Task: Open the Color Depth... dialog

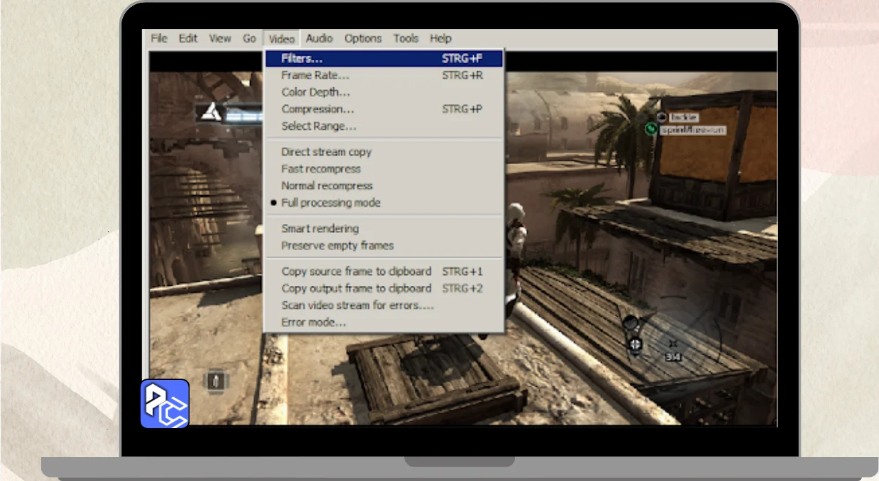Action: click(x=315, y=92)
